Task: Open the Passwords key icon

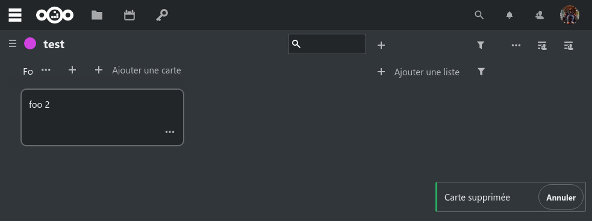Action: [162, 15]
